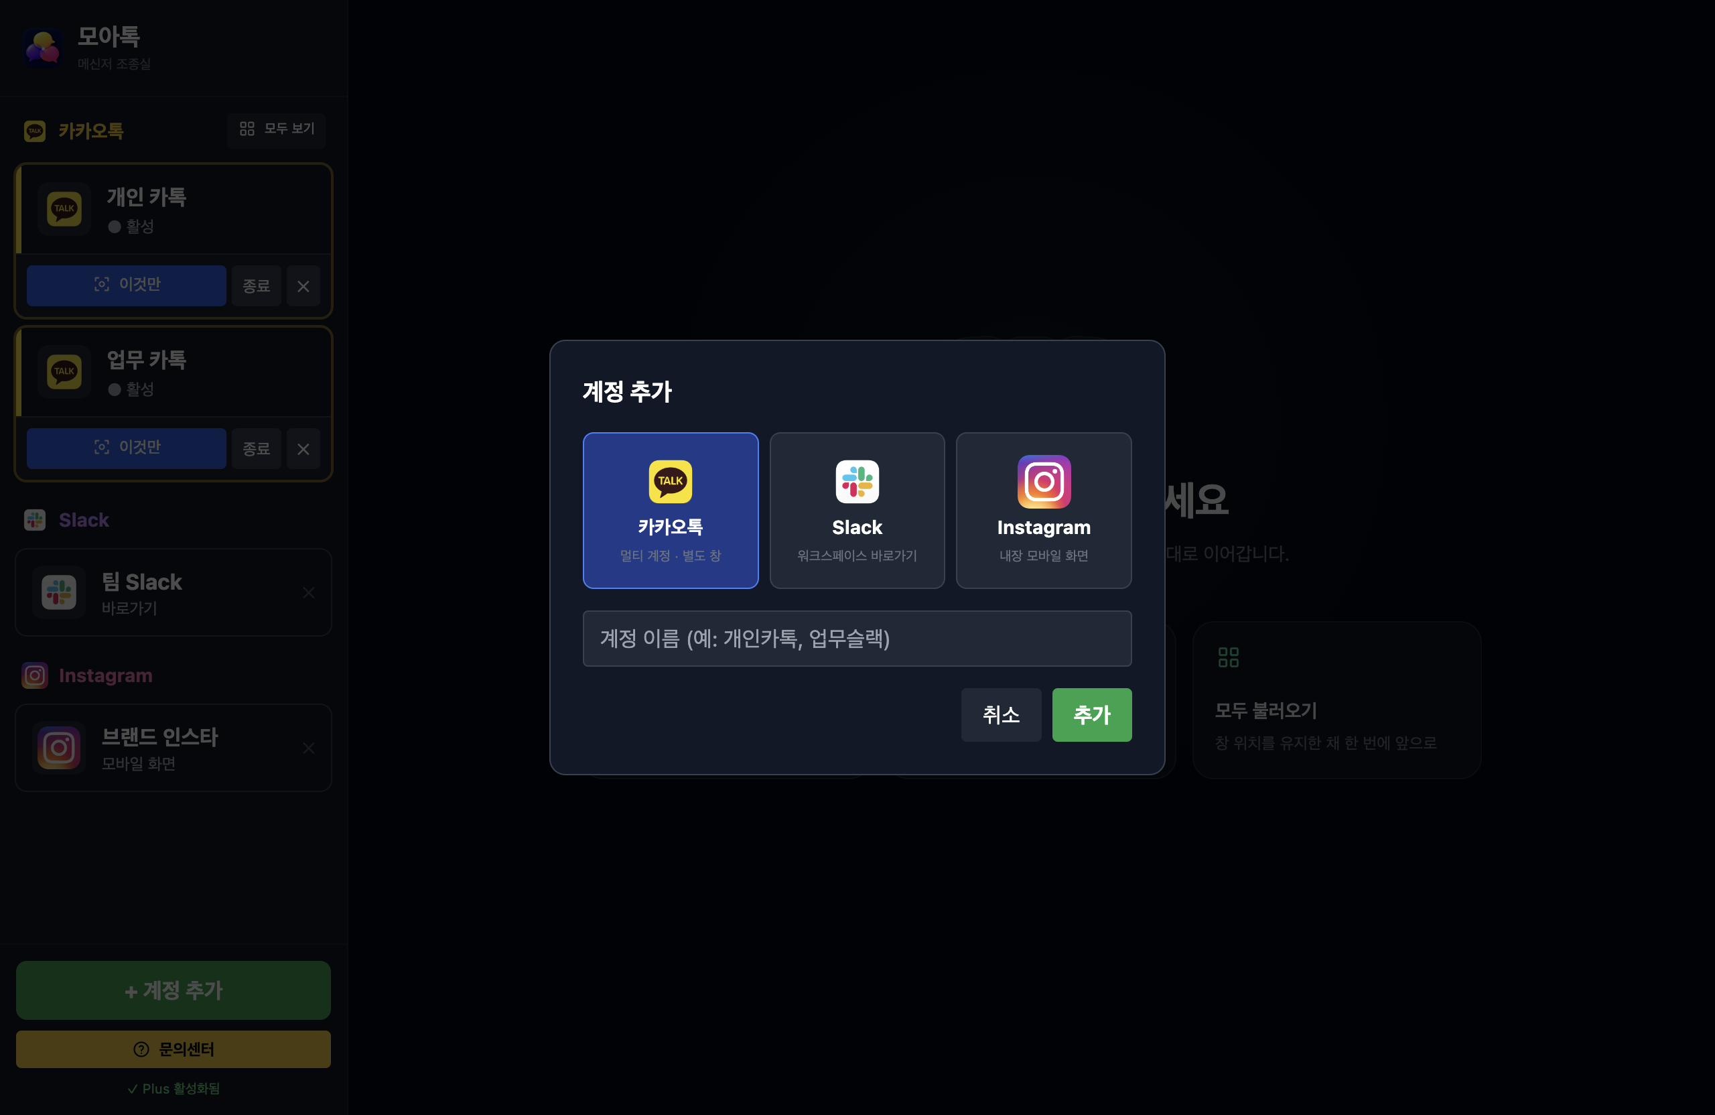The image size is (1715, 1115).
Task: Click the 업무 카톡 account name
Action: click(146, 360)
